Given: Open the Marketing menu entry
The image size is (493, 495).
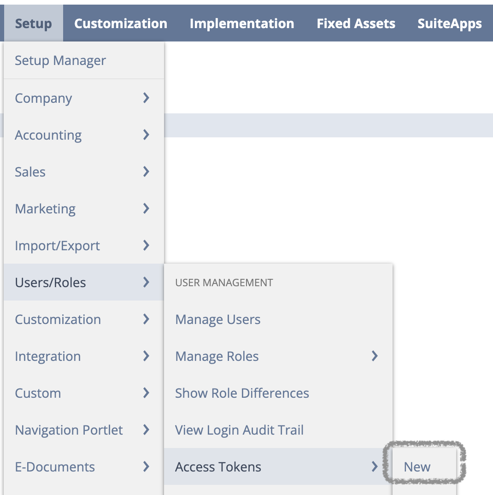Looking at the screenshot, I should [x=84, y=209].
